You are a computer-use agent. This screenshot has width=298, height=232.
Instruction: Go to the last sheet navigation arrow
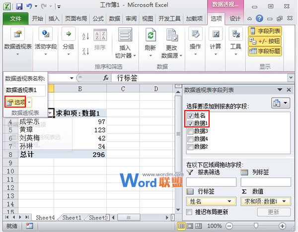[27, 218]
